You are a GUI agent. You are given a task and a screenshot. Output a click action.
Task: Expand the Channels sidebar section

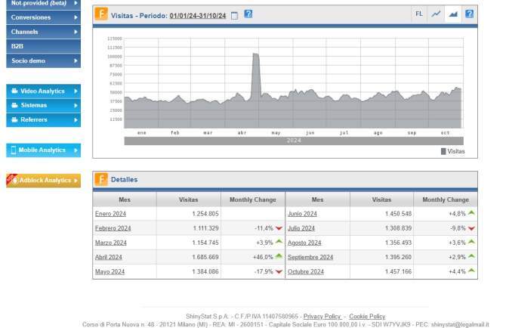click(43, 32)
